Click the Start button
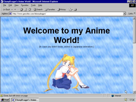This screenshot has height=102, width=136. (x=5, y=100)
